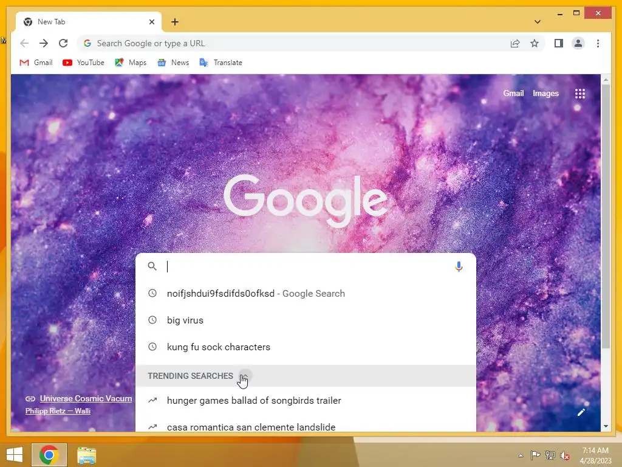Bookmark this tab with the star icon

pyautogui.click(x=535, y=43)
